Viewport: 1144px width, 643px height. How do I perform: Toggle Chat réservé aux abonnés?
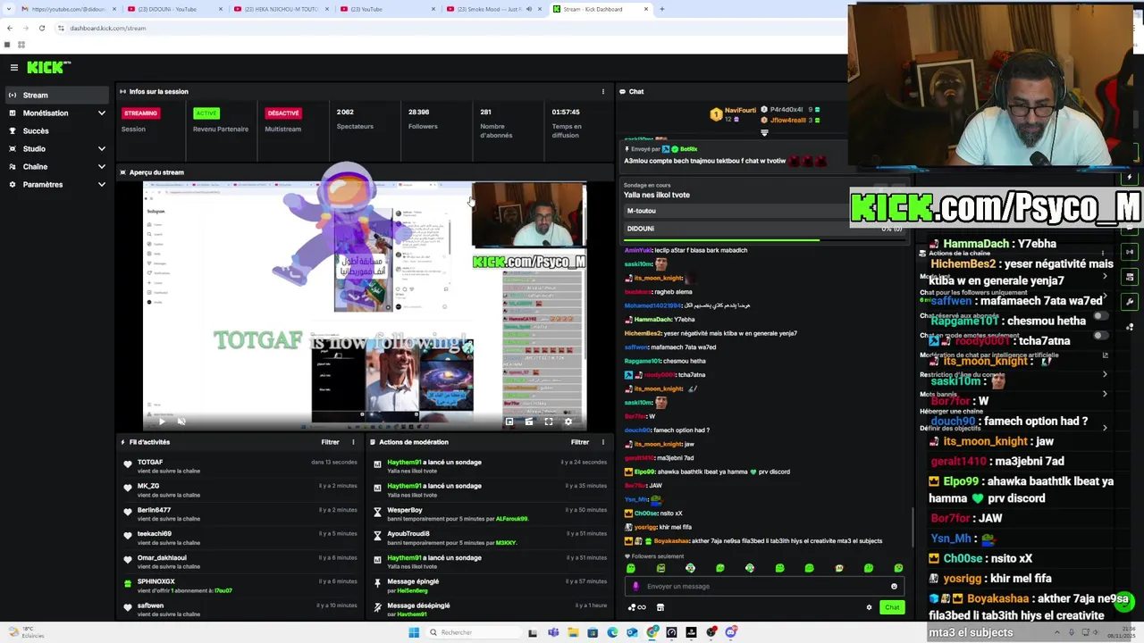tap(1099, 315)
